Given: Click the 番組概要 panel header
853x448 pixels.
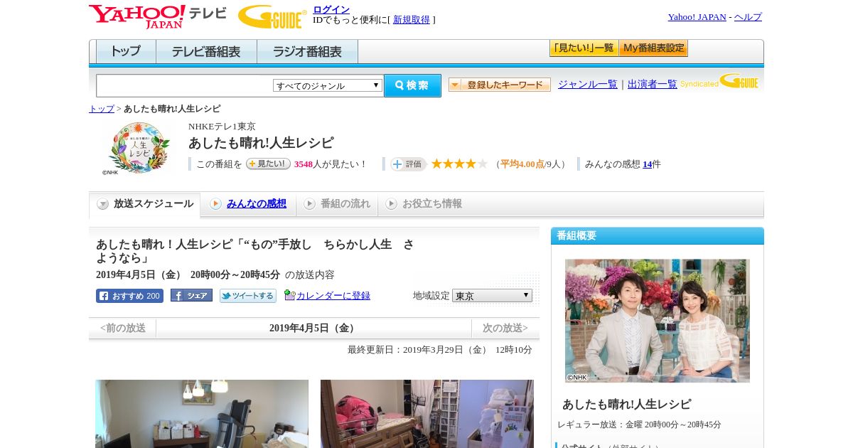Looking at the screenshot, I should (658, 235).
